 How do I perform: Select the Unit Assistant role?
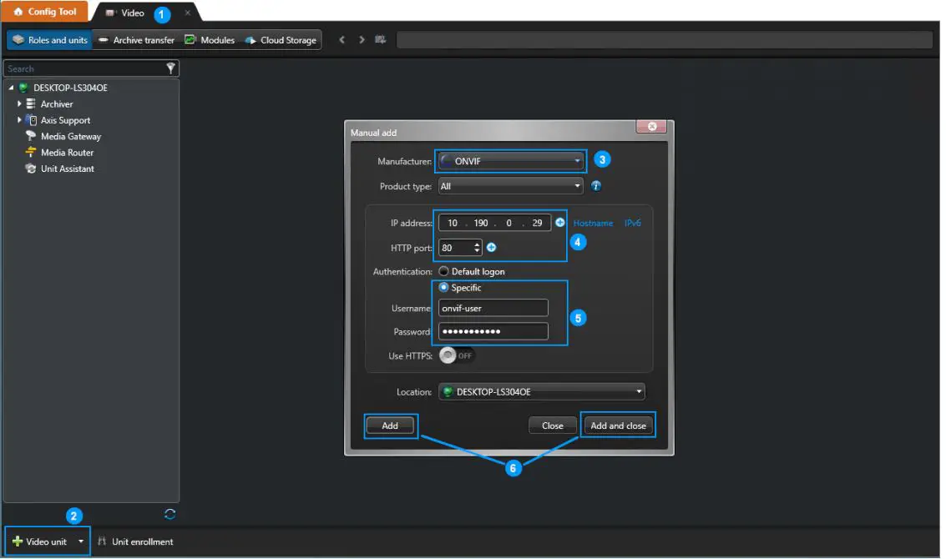tap(67, 169)
